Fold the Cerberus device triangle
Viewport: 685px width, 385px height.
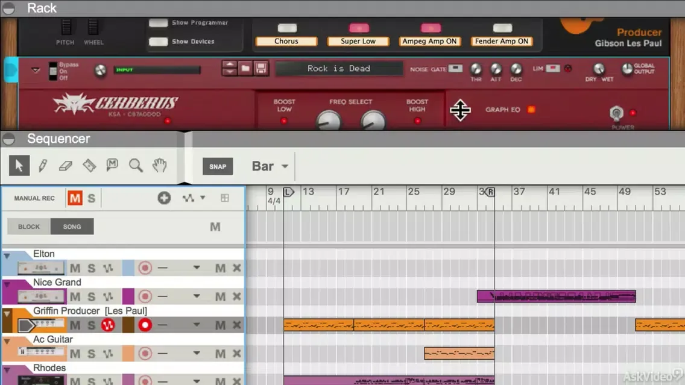tap(36, 70)
